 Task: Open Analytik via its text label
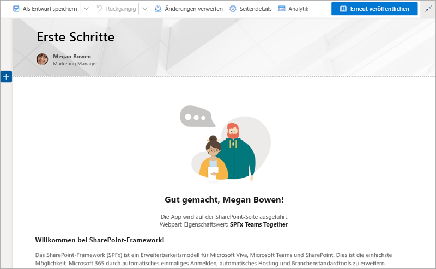(298, 9)
